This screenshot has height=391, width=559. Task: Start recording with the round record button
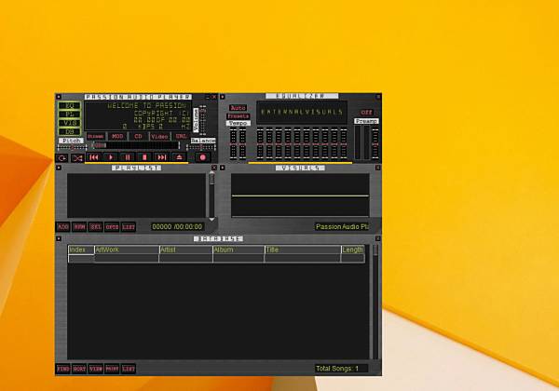pyautogui.click(x=203, y=157)
